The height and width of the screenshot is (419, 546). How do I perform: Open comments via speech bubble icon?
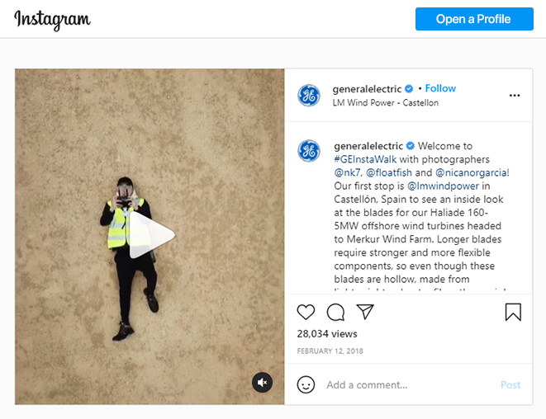click(335, 312)
